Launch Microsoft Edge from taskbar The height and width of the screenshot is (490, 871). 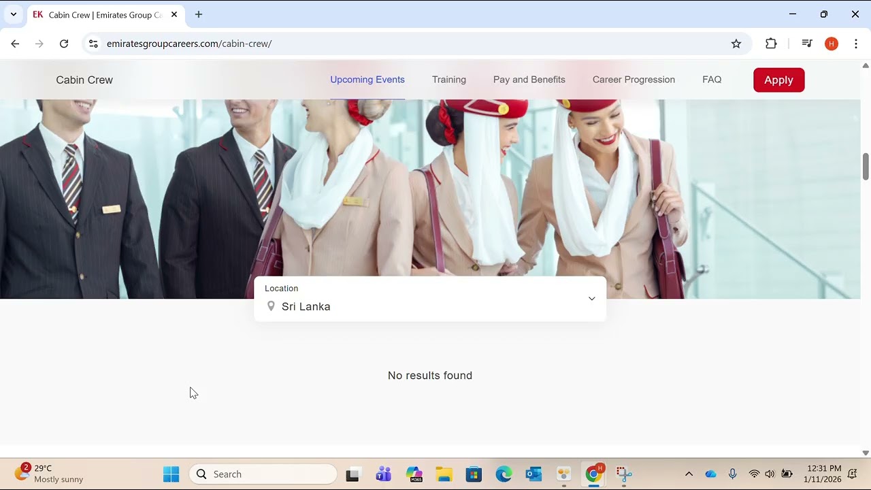tap(504, 474)
